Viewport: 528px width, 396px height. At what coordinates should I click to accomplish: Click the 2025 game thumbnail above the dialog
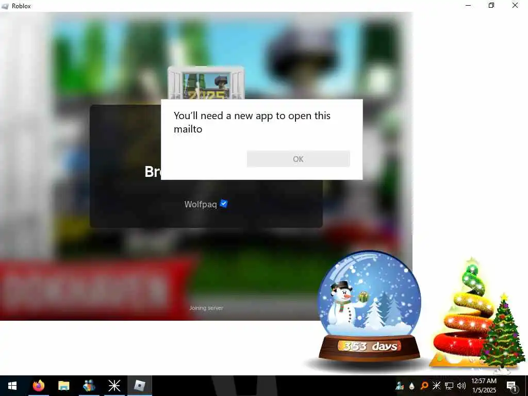pyautogui.click(x=206, y=83)
